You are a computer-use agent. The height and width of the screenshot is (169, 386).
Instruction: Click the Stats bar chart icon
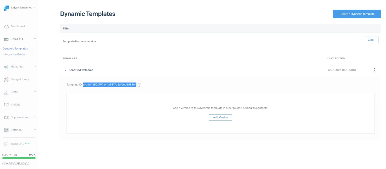pos(6,92)
